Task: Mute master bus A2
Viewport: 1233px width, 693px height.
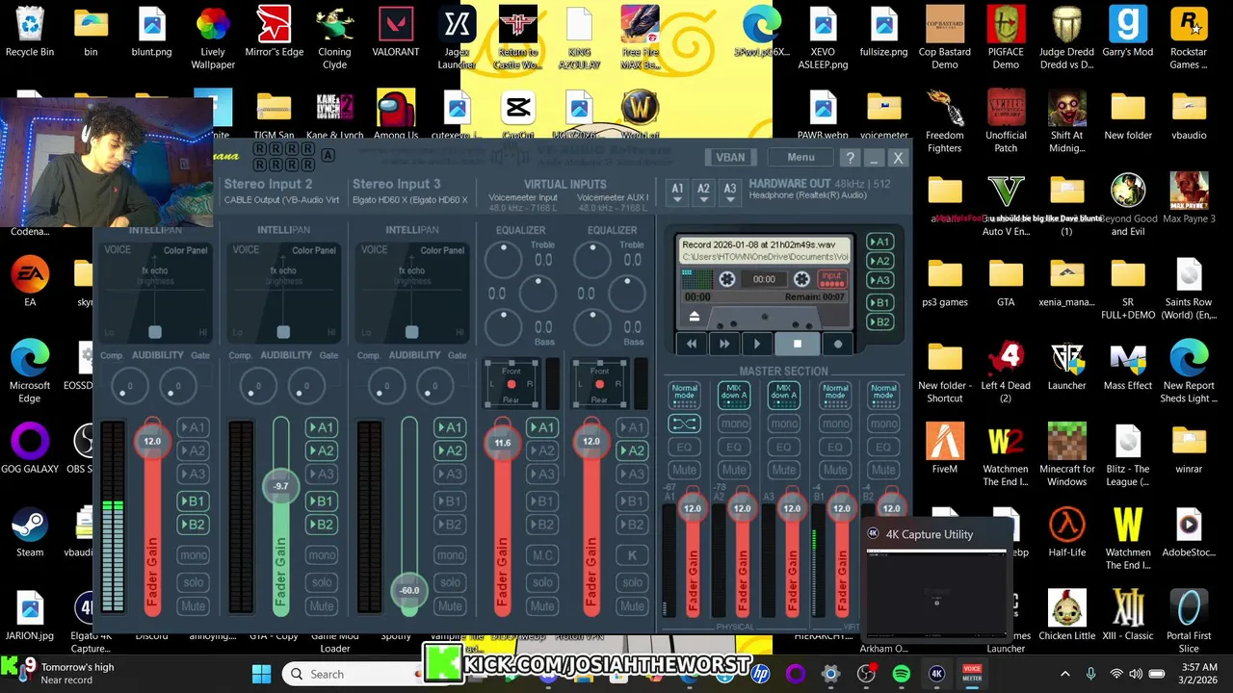Action: click(734, 470)
